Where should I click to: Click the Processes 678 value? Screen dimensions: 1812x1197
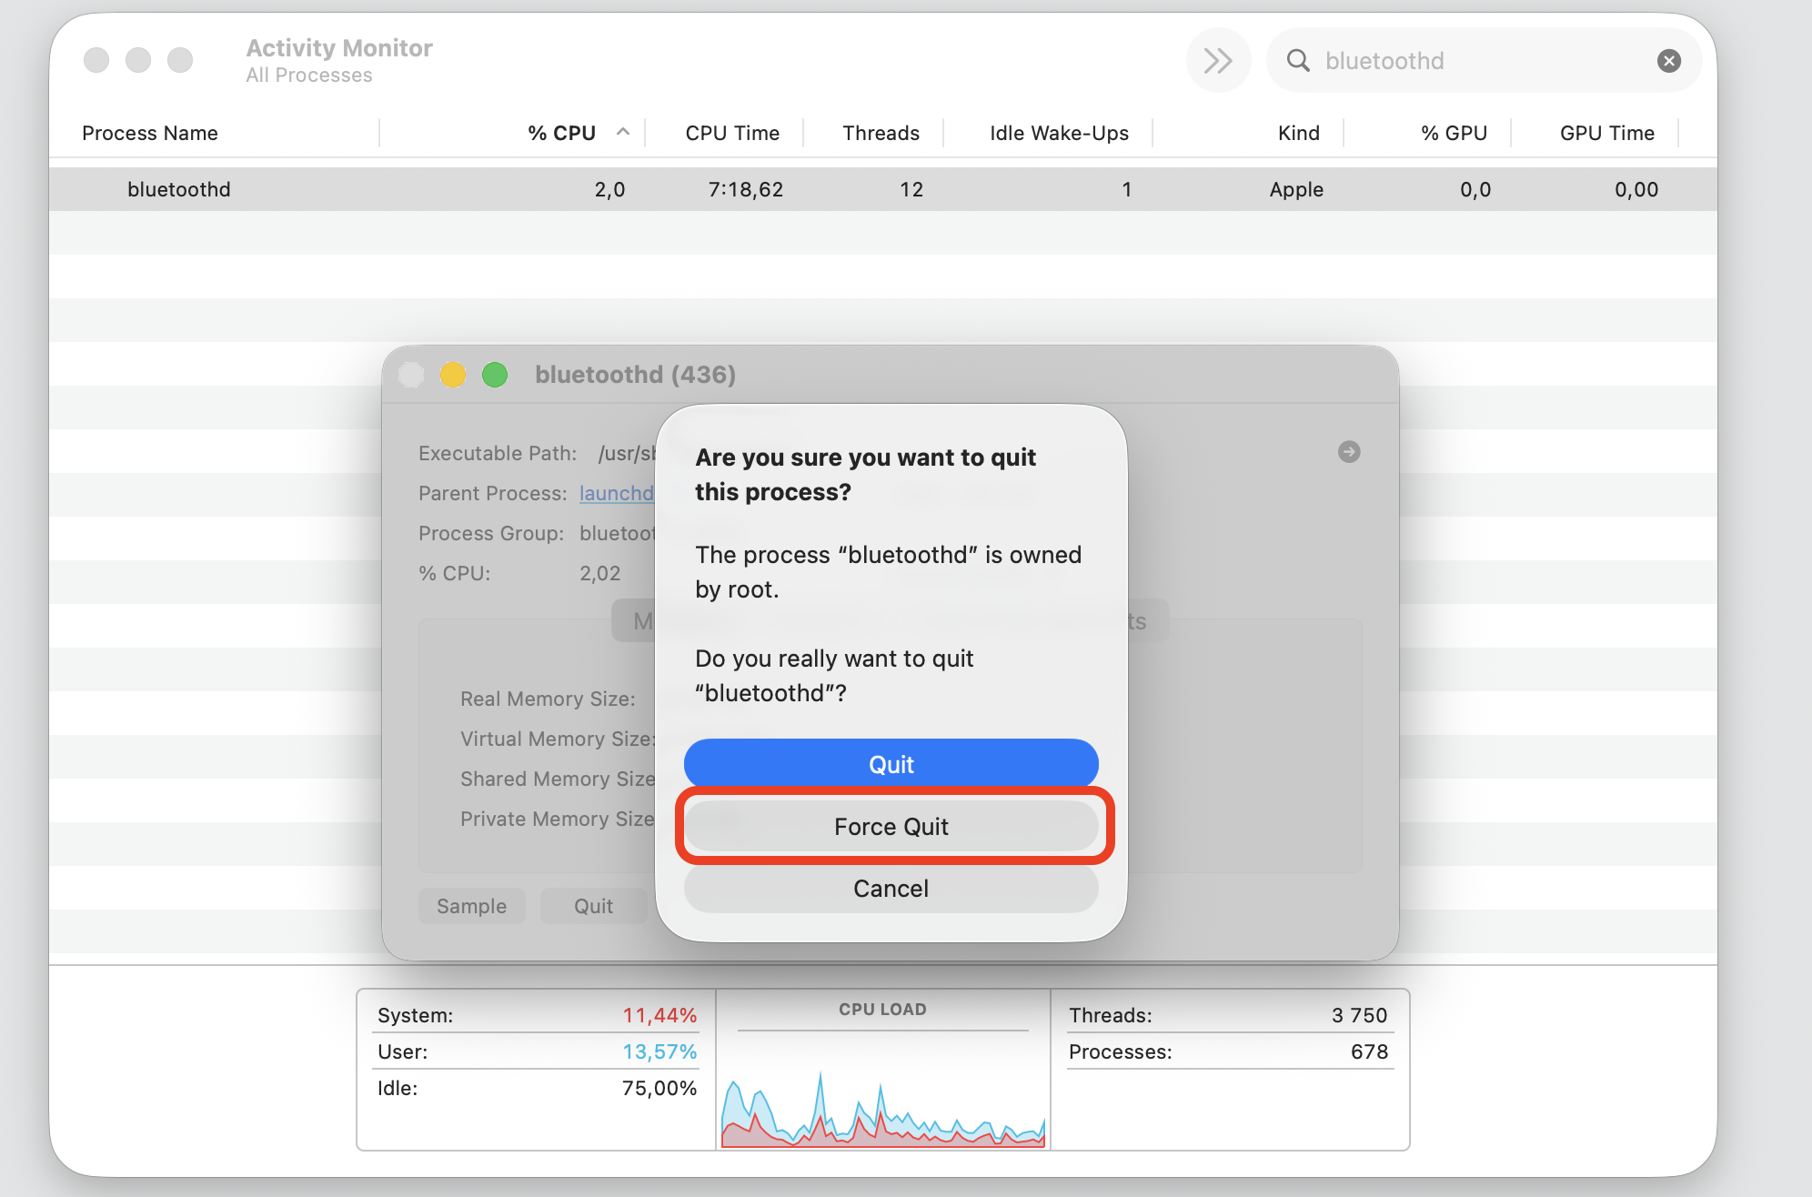[1369, 1051]
